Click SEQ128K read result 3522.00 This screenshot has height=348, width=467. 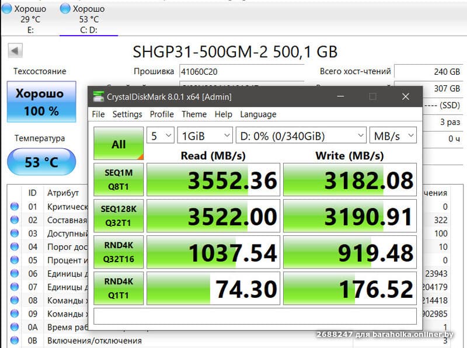tap(214, 215)
